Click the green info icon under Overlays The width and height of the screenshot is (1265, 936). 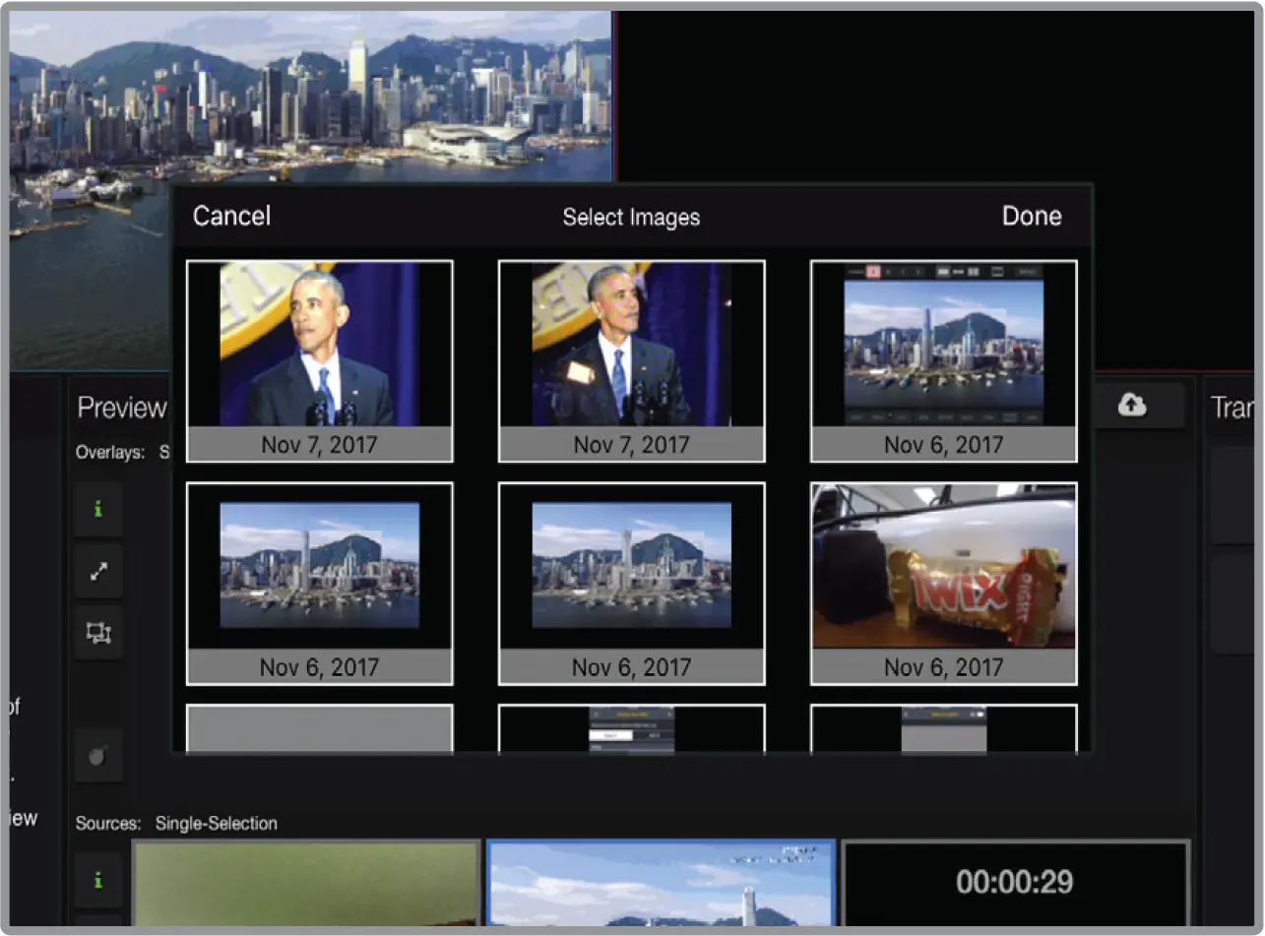98,509
